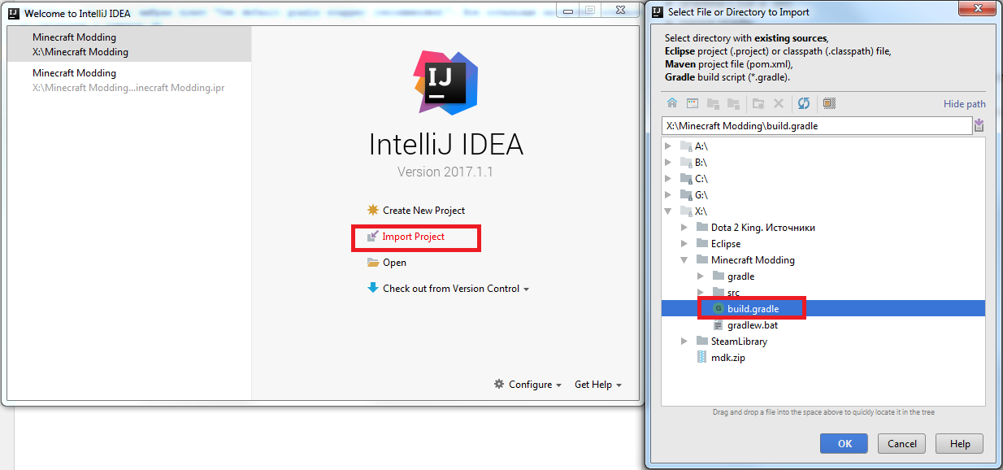Expand the Eclipse folder arrow
The width and height of the screenshot is (1003, 470).
(x=684, y=244)
